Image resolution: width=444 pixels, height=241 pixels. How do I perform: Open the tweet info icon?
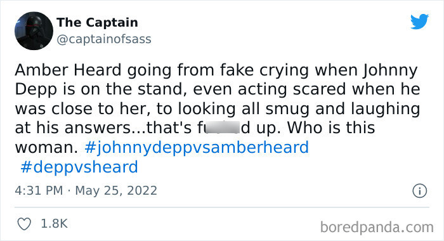[x=419, y=191]
